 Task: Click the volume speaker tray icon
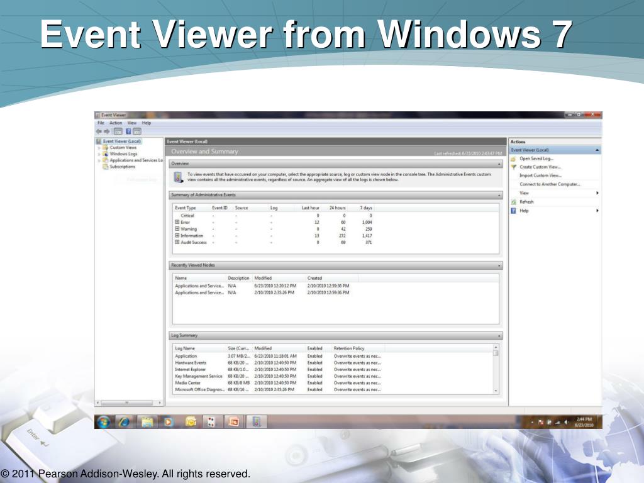566,422
